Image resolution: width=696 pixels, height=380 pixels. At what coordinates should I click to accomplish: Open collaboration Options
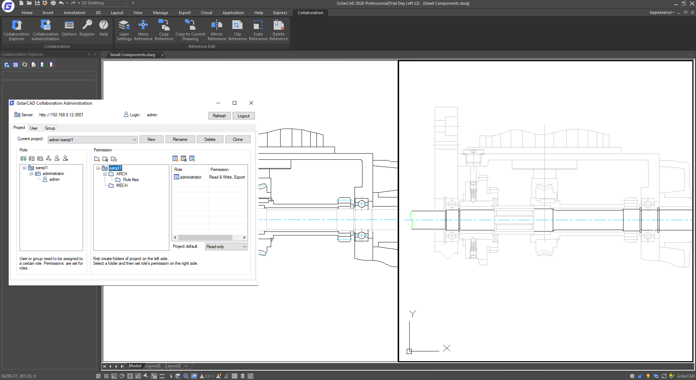point(69,28)
